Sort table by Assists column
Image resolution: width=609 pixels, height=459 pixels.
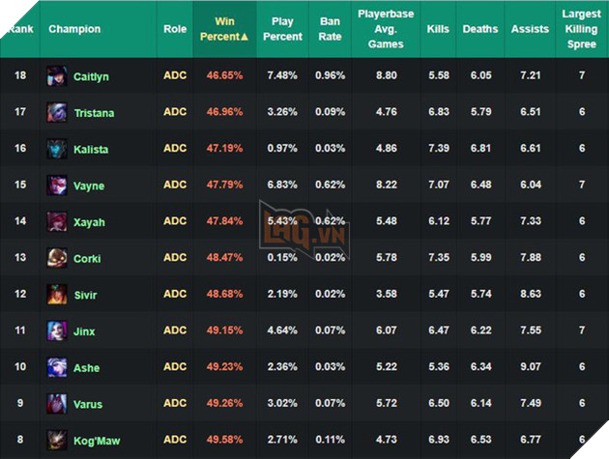(530, 29)
